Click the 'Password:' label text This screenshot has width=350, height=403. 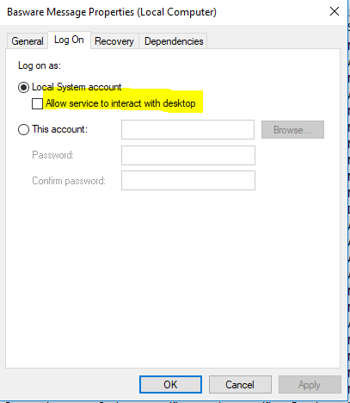[52, 155]
